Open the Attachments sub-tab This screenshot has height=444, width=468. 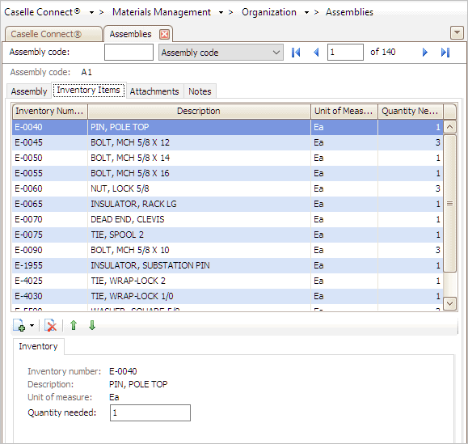[154, 91]
